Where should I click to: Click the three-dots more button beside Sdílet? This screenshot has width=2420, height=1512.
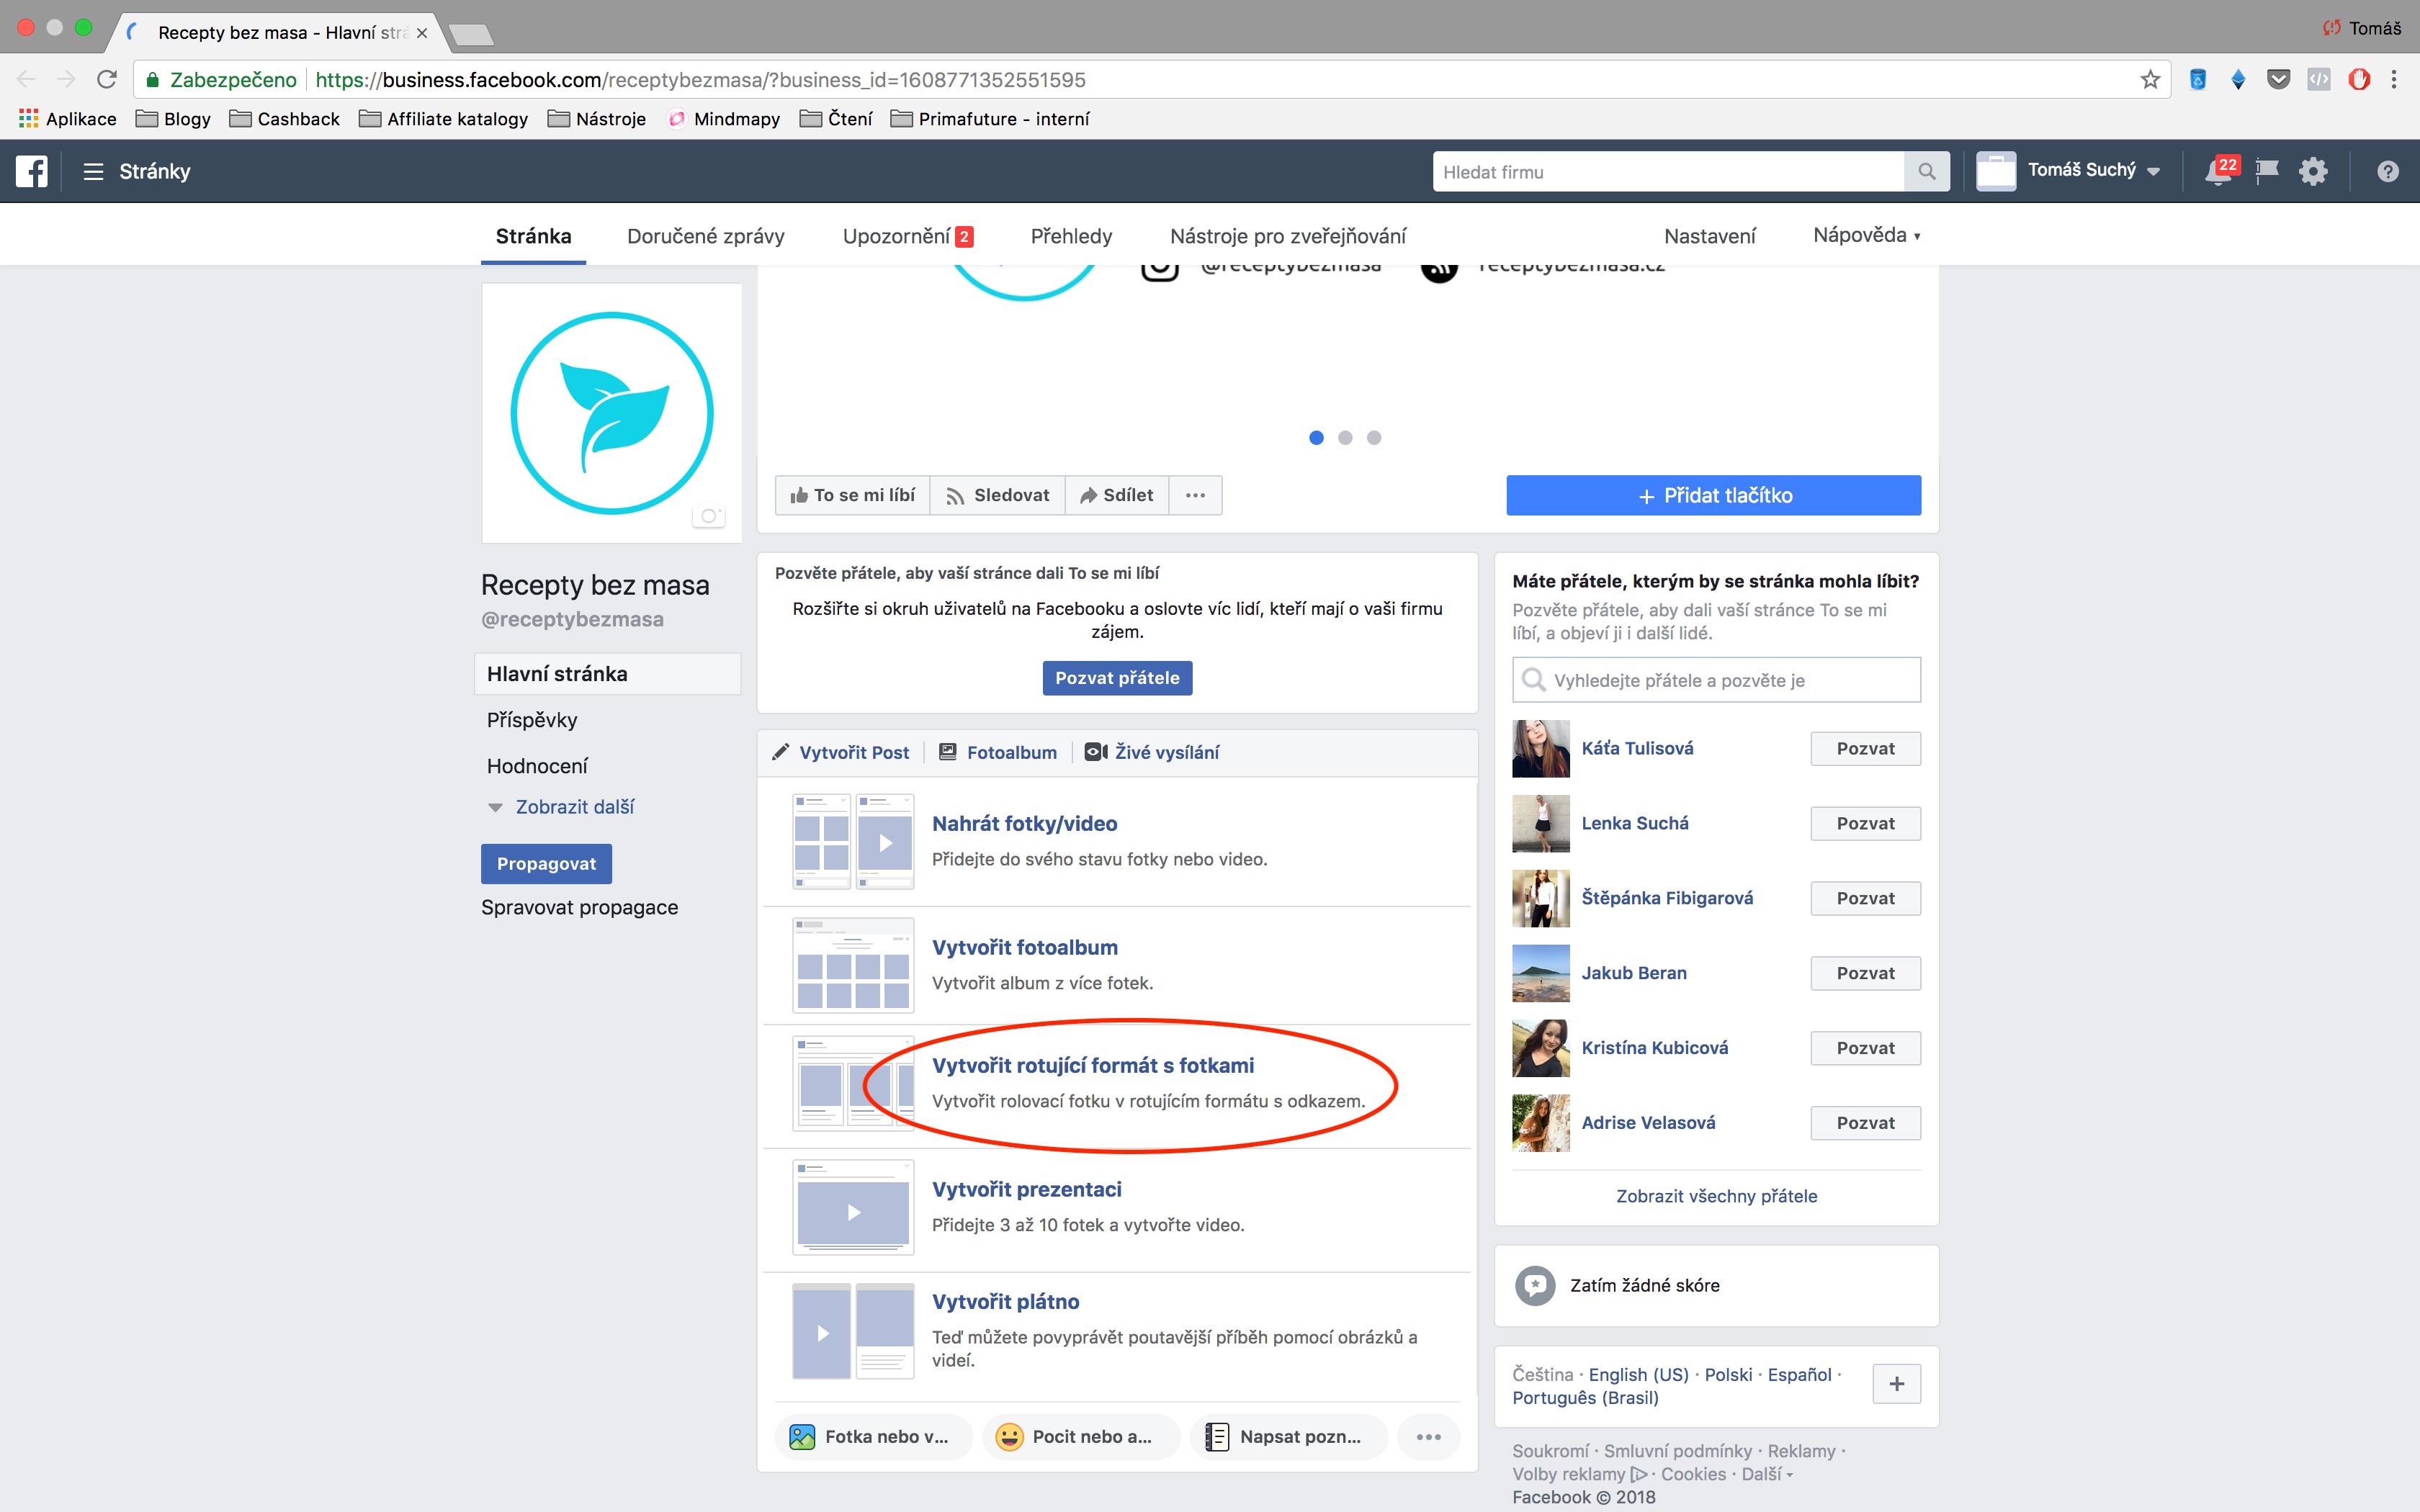click(x=1195, y=495)
